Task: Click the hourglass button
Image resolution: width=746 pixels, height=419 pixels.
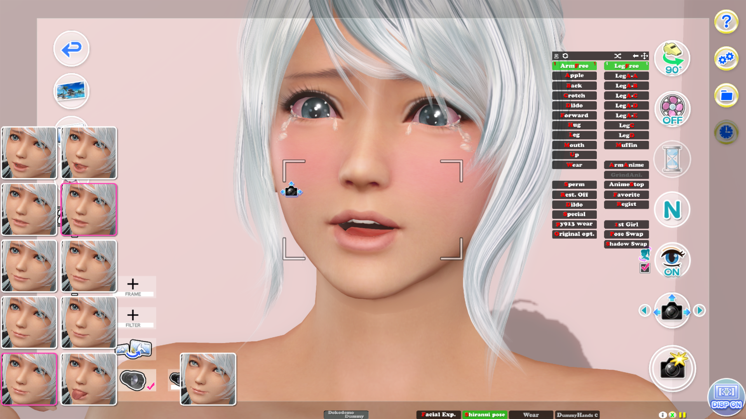Action: (x=672, y=159)
